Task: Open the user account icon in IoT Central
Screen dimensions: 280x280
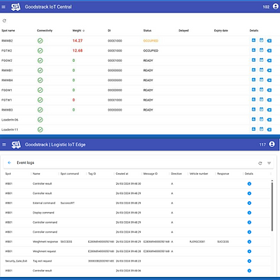Action: pyautogui.click(x=275, y=7)
